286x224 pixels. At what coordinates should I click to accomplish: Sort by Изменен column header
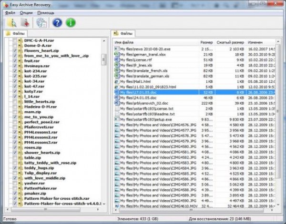[260, 42]
